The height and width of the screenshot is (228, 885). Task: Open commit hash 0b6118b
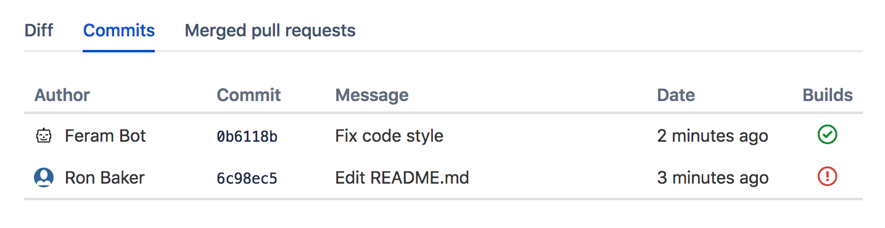pos(247,136)
